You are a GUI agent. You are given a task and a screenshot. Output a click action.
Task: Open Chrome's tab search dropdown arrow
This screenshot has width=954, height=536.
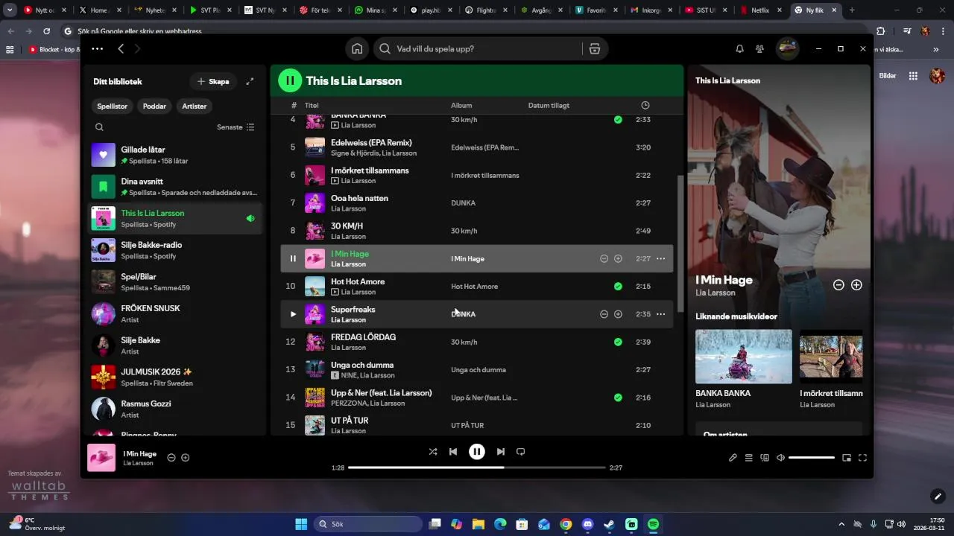click(x=10, y=10)
